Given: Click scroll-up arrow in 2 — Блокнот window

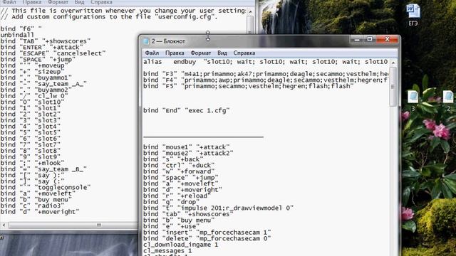Looking at the screenshot, I should tap(393, 63).
